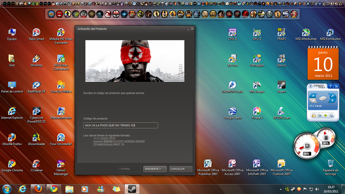
Task: Select the Mantenimiento desktop shortcut
Action: [x=61, y=114]
